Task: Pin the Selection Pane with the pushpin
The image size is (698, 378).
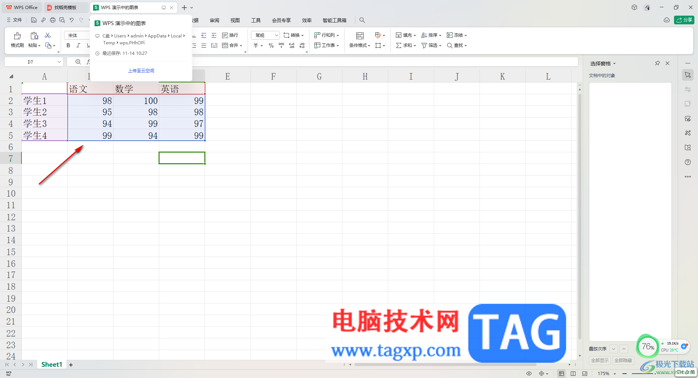Action: [x=657, y=63]
